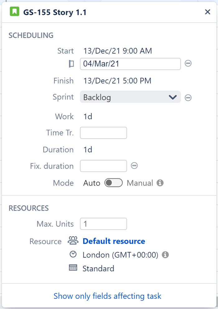Click the Max. Units field showing 1
The width and height of the screenshot is (218, 309).
(103, 224)
